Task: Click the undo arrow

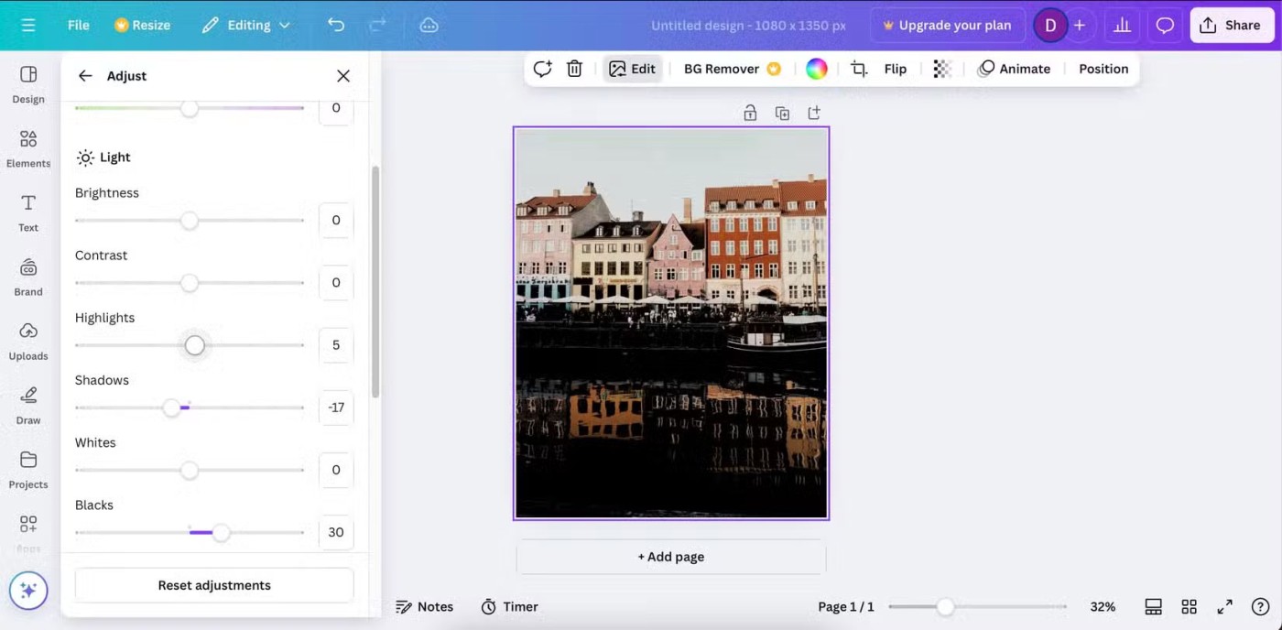Action: pos(336,25)
